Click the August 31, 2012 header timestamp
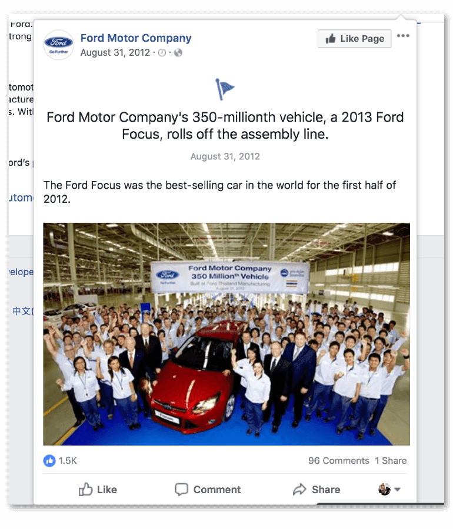This screenshot has width=453, height=529. [x=115, y=53]
